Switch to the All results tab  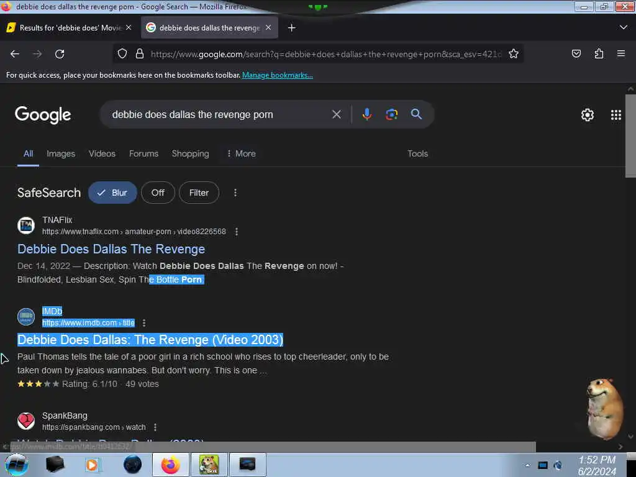click(28, 154)
